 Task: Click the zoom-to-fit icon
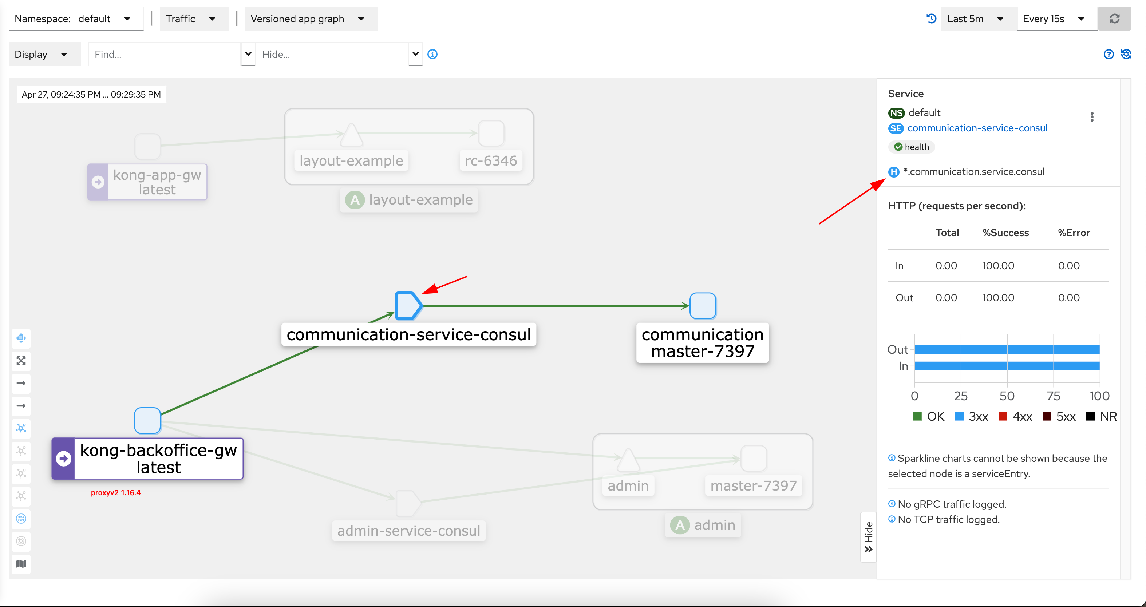pos(21,361)
